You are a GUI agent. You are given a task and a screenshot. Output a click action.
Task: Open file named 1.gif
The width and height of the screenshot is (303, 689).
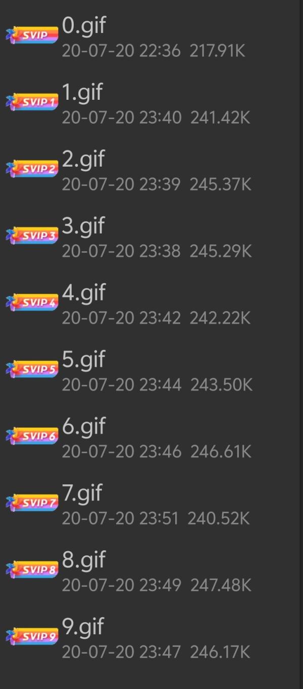pyautogui.click(x=82, y=92)
